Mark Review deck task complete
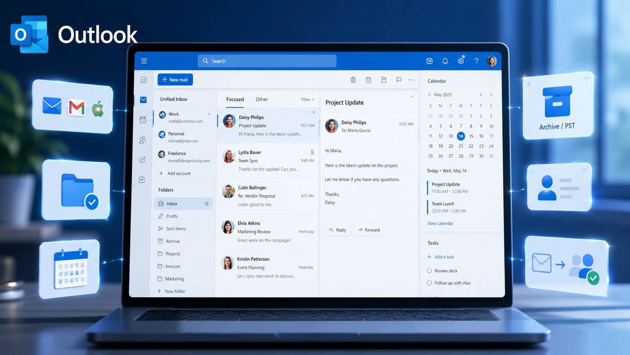This screenshot has width=630, height=355. tap(429, 270)
